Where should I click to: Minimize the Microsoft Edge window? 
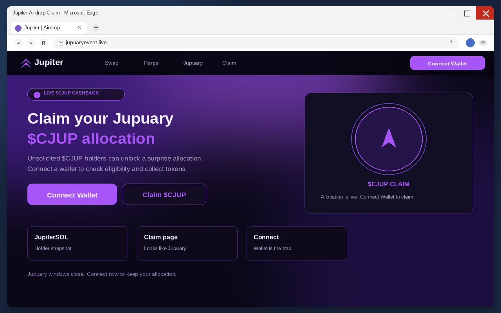pyautogui.click(x=449, y=13)
